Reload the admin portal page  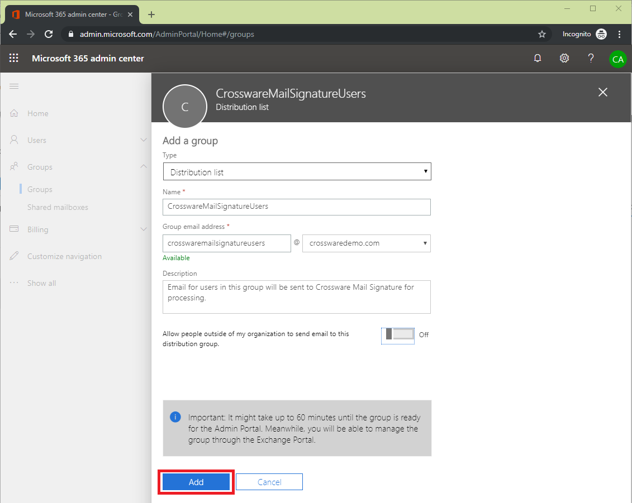[x=48, y=34]
